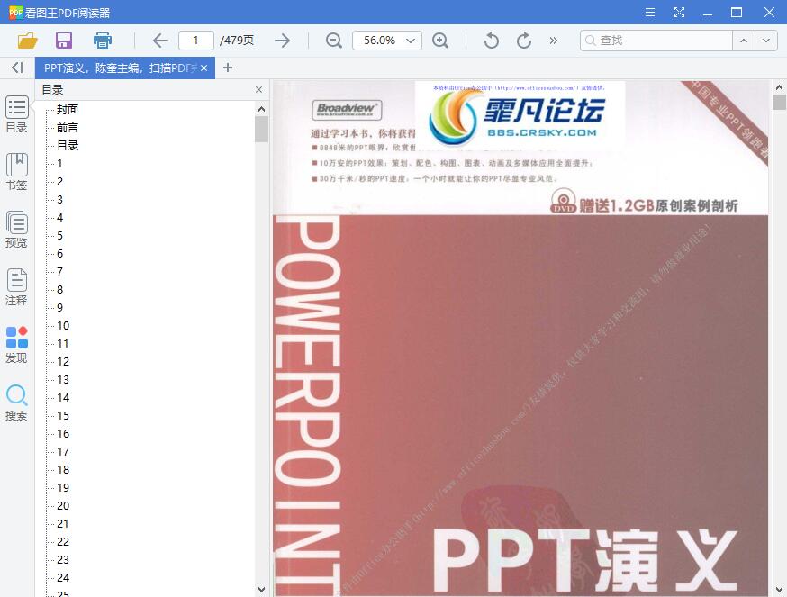The height and width of the screenshot is (597, 787).
Task: Open the 目录 sidebar panel
Action: click(16, 114)
